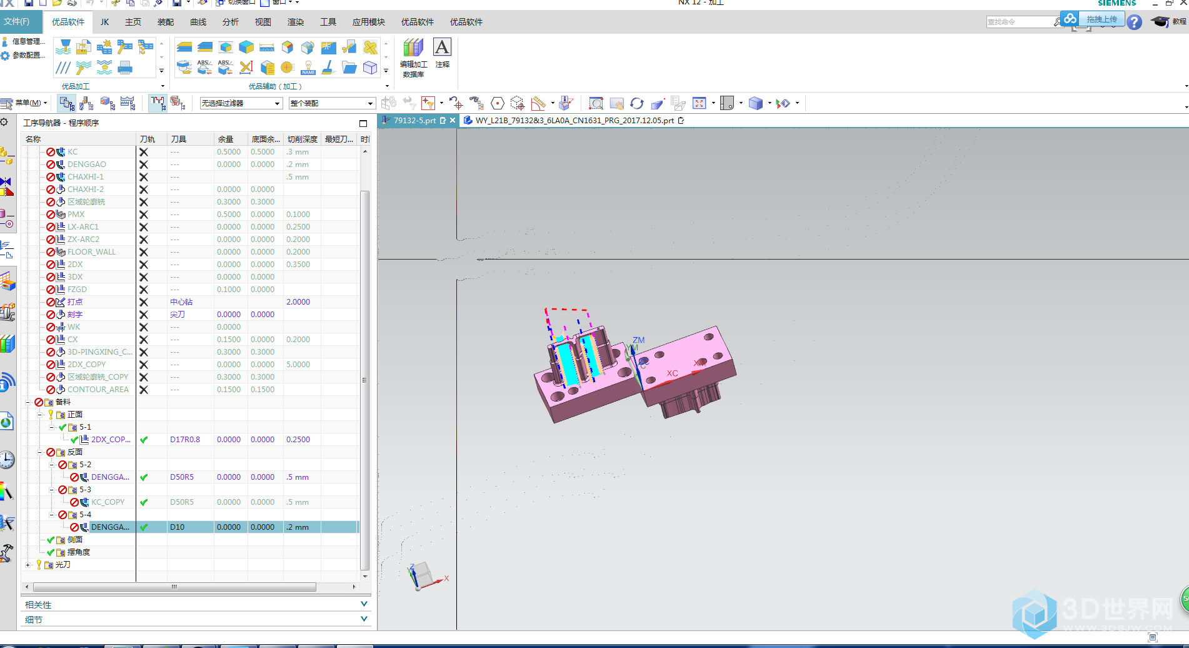Screen dimensions: 1189x648
Task: Click the navigator horizontal scrollbar
Action: tap(174, 587)
